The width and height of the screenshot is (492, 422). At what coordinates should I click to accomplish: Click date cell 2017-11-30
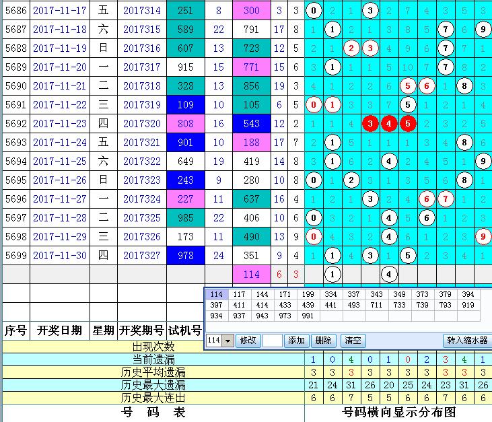tap(60, 255)
